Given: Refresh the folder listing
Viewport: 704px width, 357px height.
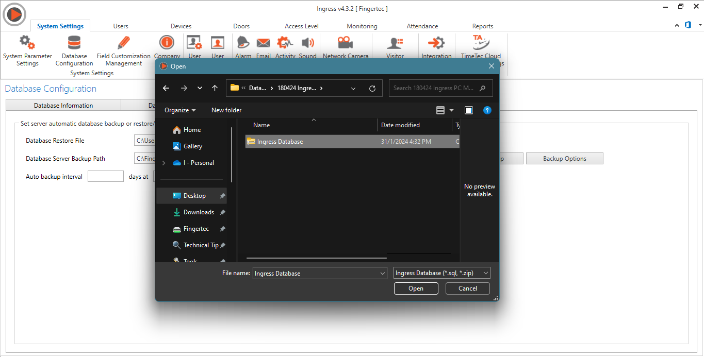Looking at the screenshot, I should tap(372, 88).
